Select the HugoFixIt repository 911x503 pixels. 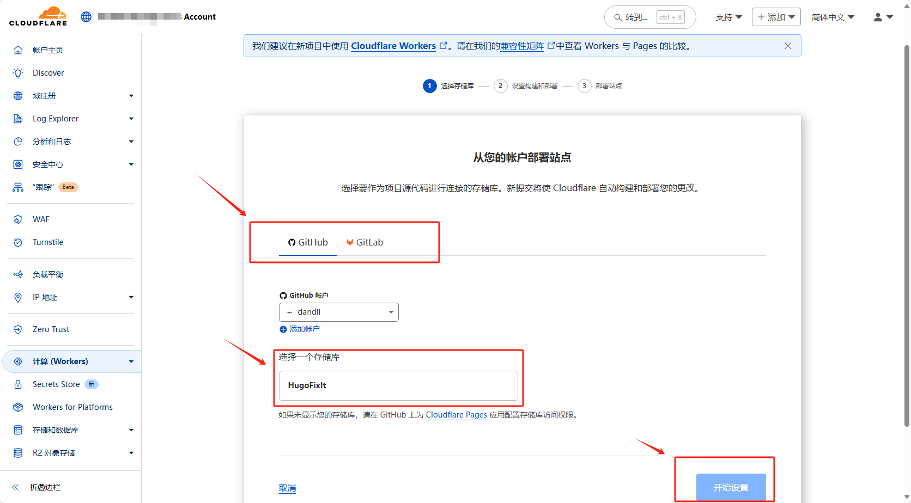coord(398,385)
